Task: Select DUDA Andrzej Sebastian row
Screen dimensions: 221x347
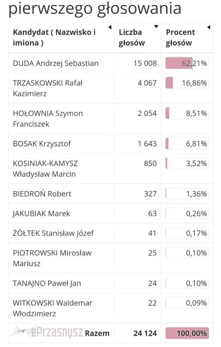Action: pos(111,63)
